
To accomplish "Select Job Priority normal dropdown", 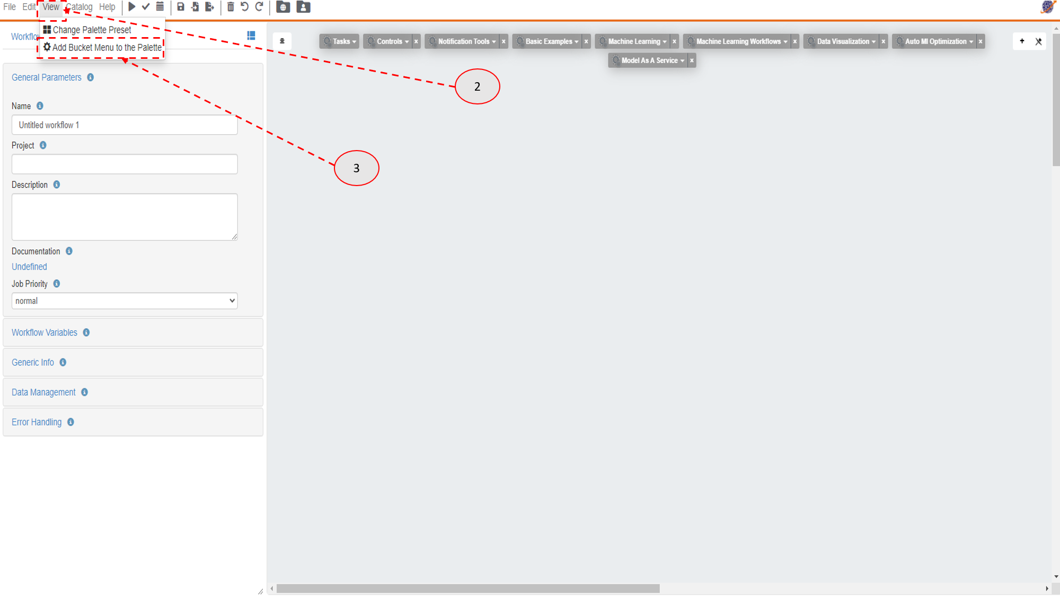I will [125, 301].
